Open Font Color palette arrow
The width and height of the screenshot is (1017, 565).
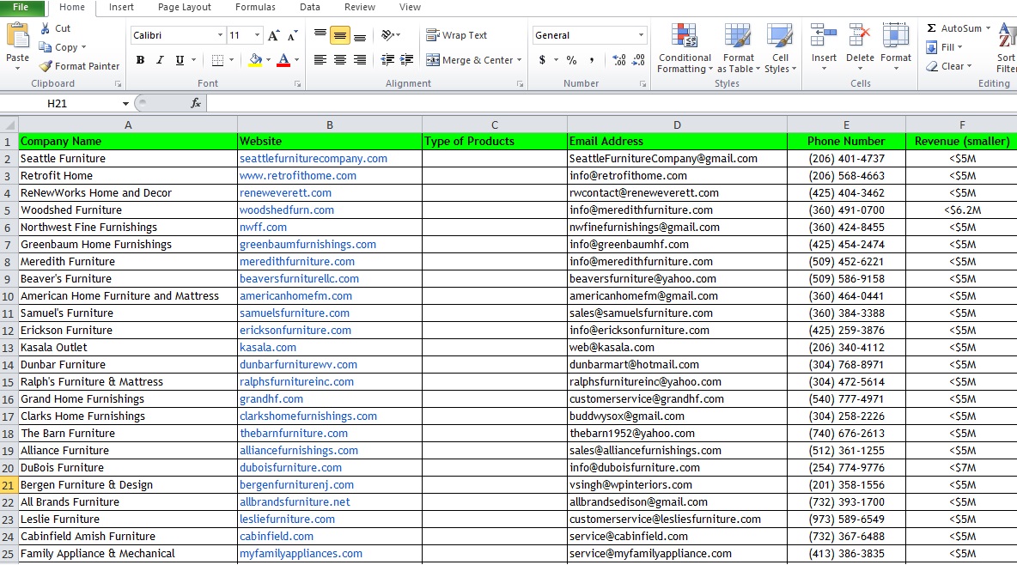[x=297, y=60]
